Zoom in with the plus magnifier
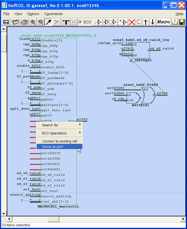The height and width of the screenshot is (229, 187). (33, 22)
